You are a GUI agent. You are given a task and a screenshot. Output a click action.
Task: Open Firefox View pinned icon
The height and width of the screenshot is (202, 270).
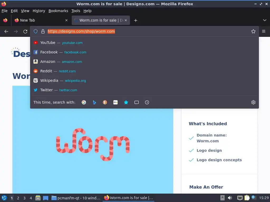(5, 20)
